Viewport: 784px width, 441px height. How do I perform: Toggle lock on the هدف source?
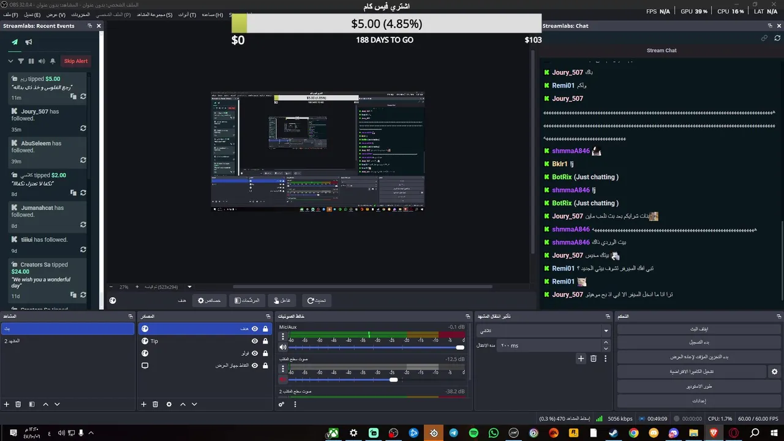(x=265, y=329)
